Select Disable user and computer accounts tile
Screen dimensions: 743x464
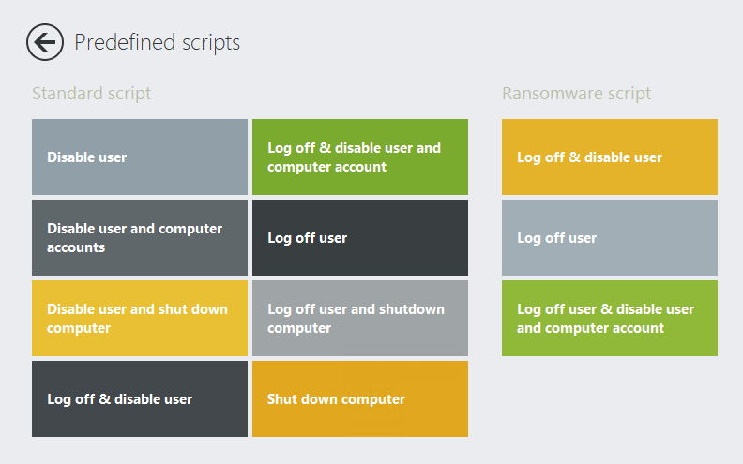pos(140,238)
